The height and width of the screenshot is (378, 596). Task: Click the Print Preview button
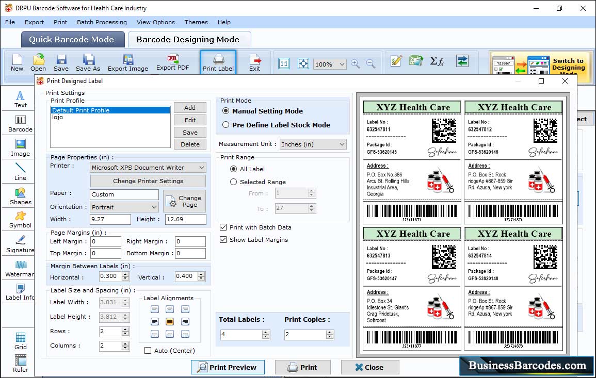pyautogui.click(x=228, y=367)
